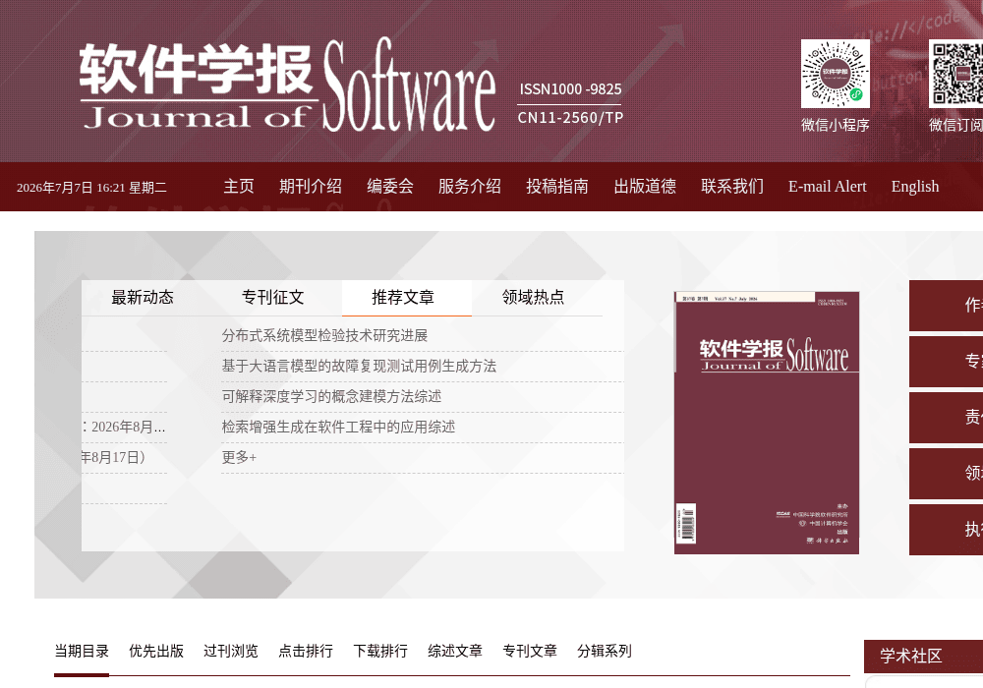Click the 软件学报 Journal of Software logo
Screen dimensions: 983x688
[x=288, y=85]
